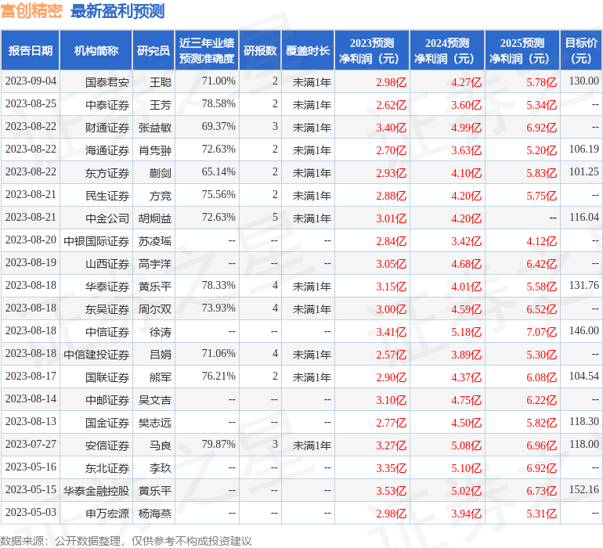Click the 研报数 column header
The image size is (603, 548).
(260, 50)
